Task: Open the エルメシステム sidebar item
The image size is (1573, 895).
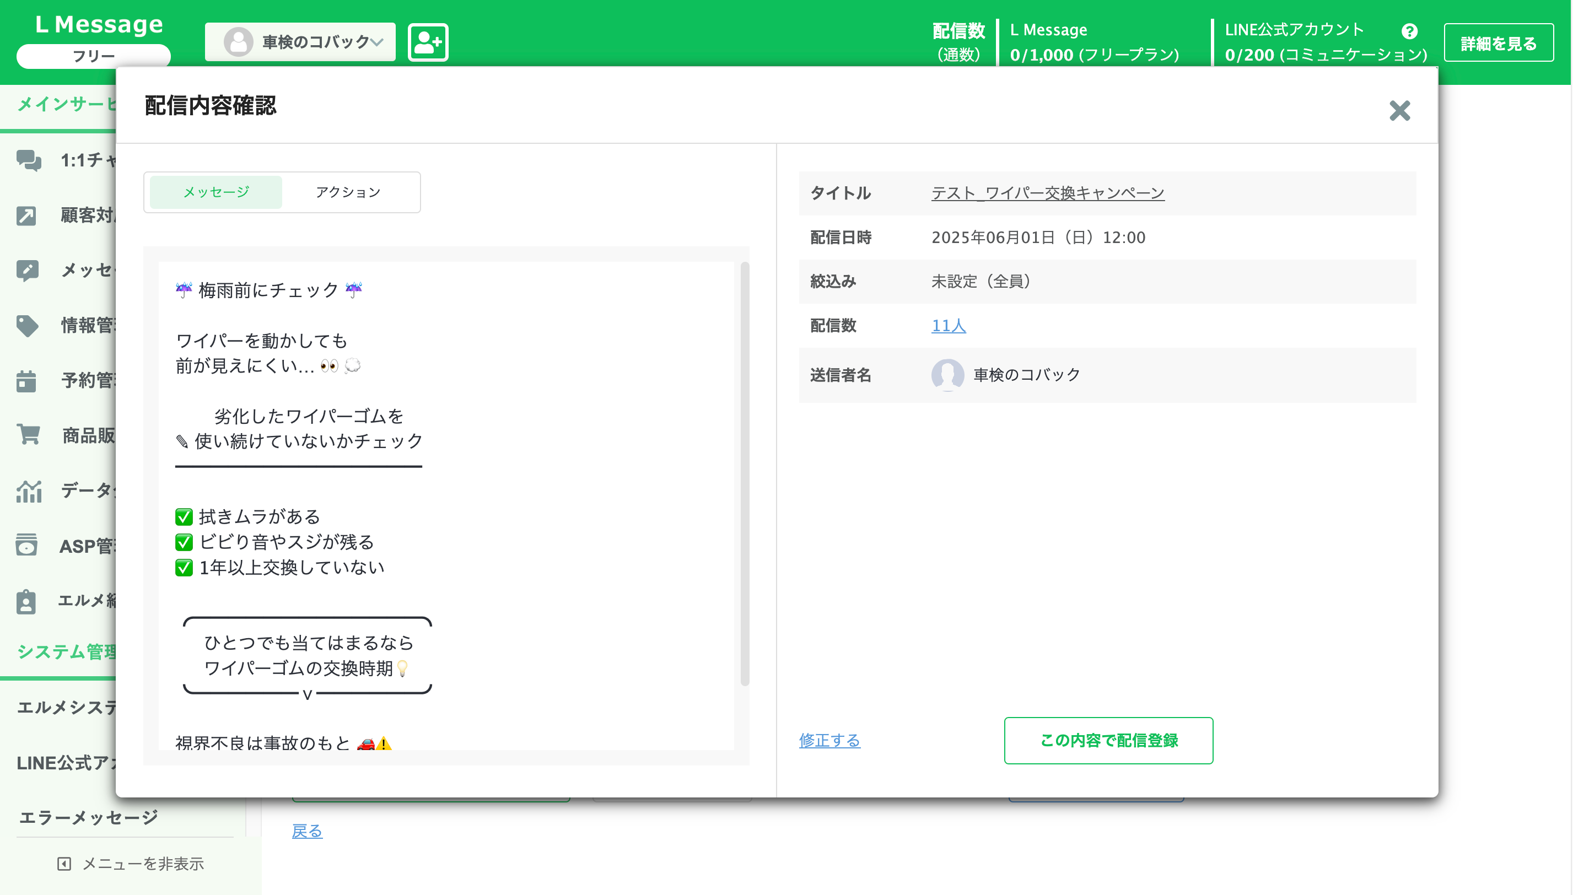Action: pos(66,708)
